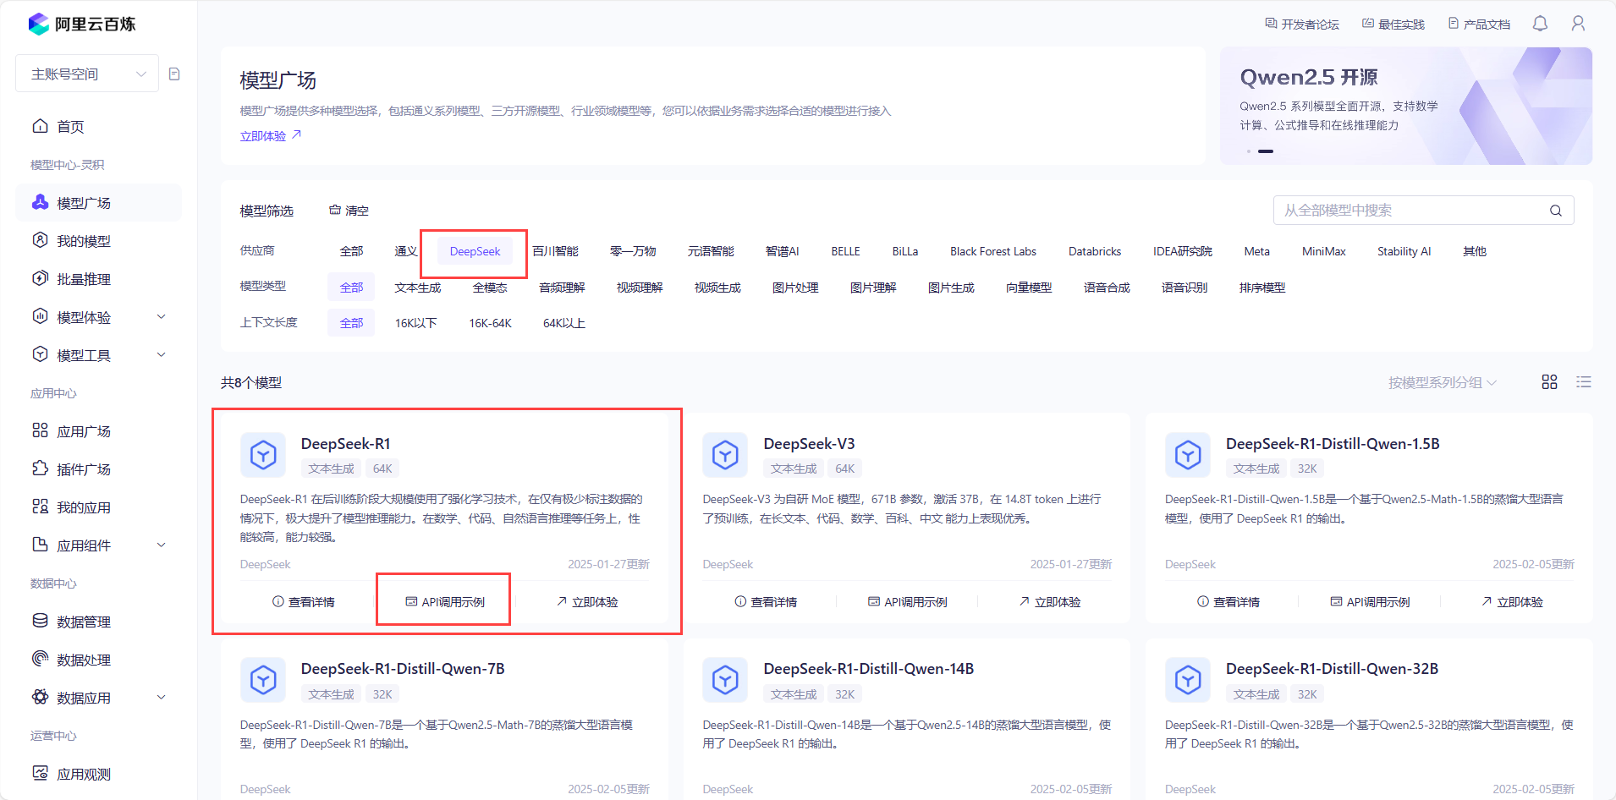
Task: Filter supplier by Black Forest Labs
Action: [x=992, y=251]
